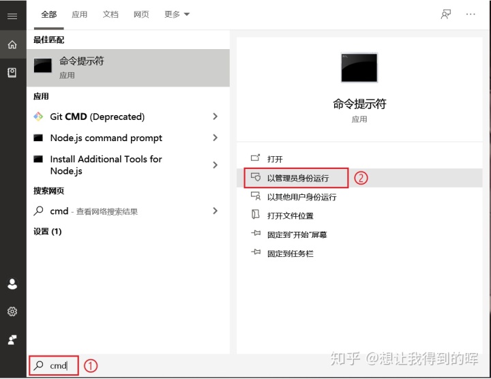Switch to the 网页 tab
Image resolution: width=491 pixels, height=379 pixels.
pyautogui.click(x=141, y=14)
